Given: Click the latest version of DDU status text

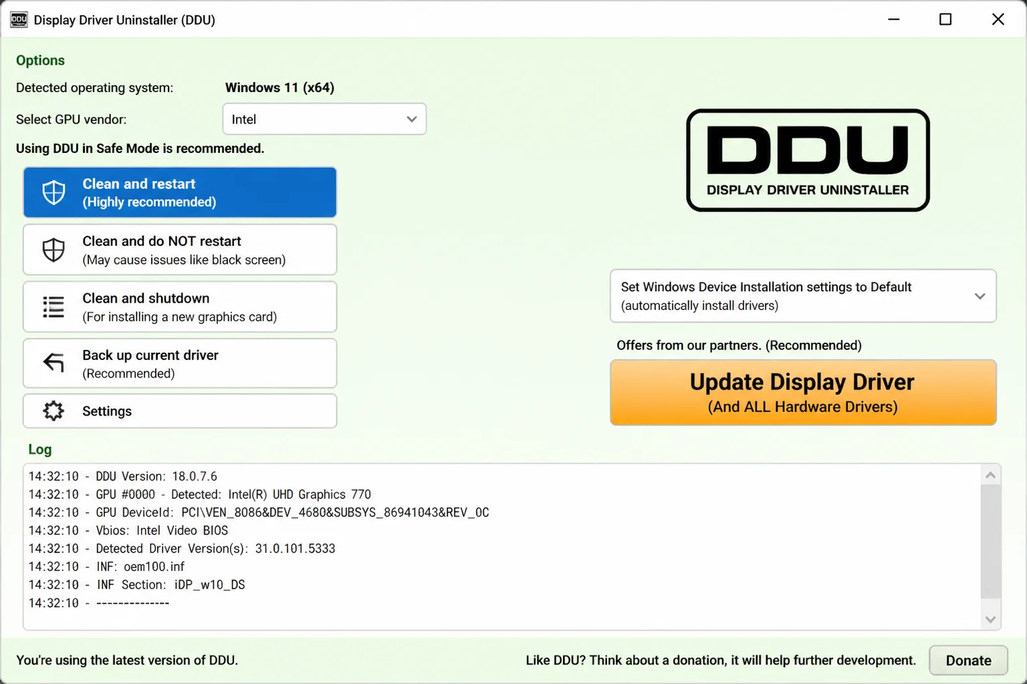Looking at the screenshot, I should (127, 660).
